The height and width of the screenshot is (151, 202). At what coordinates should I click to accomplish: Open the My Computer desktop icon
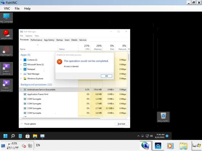(7, 18)
